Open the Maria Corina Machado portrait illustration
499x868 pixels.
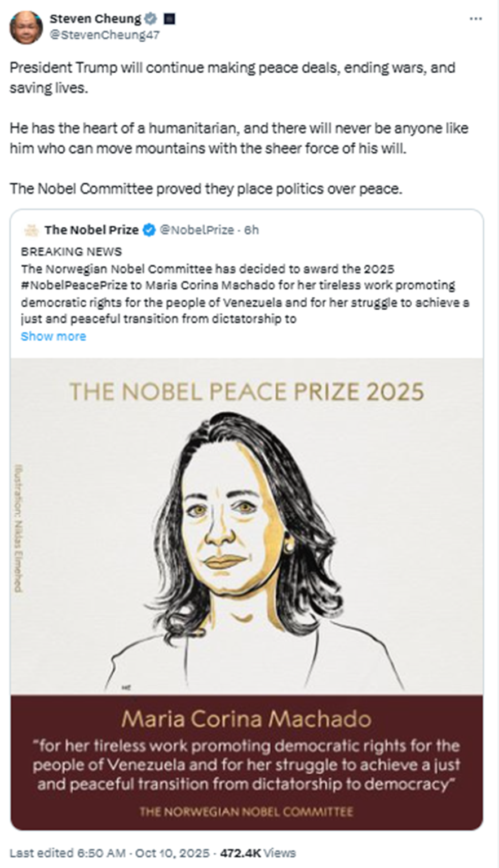(x=246, y=541)
